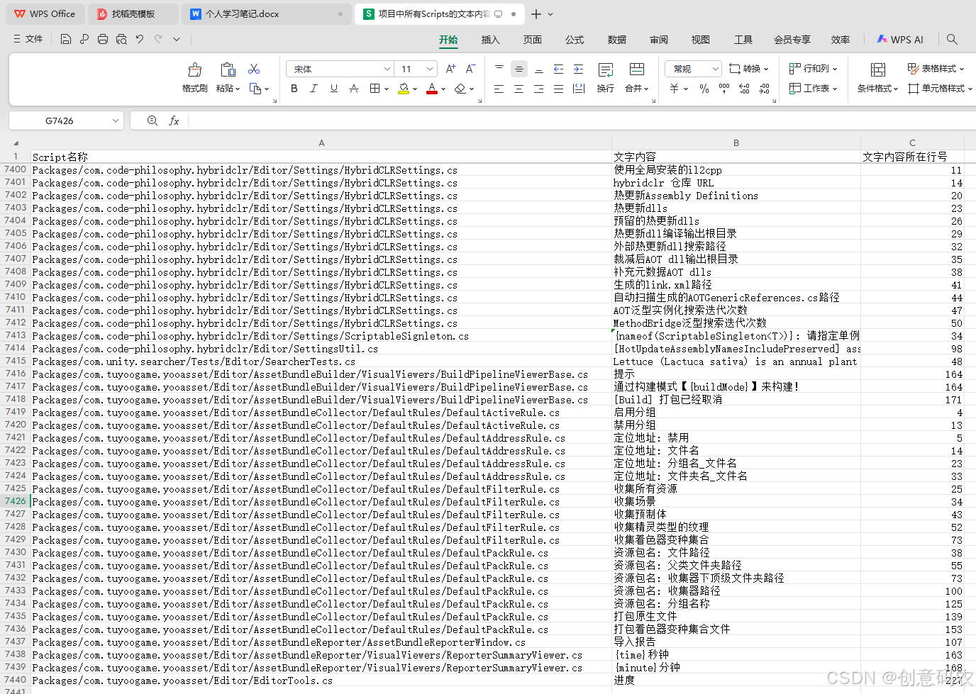Viewport: 976px width, 694px height.
Task: Open the fx insert function icon
Action: click(x=174, y=121)
